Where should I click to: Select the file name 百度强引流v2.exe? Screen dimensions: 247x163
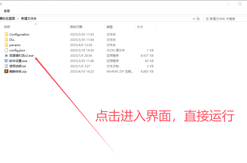click(22, 55)
